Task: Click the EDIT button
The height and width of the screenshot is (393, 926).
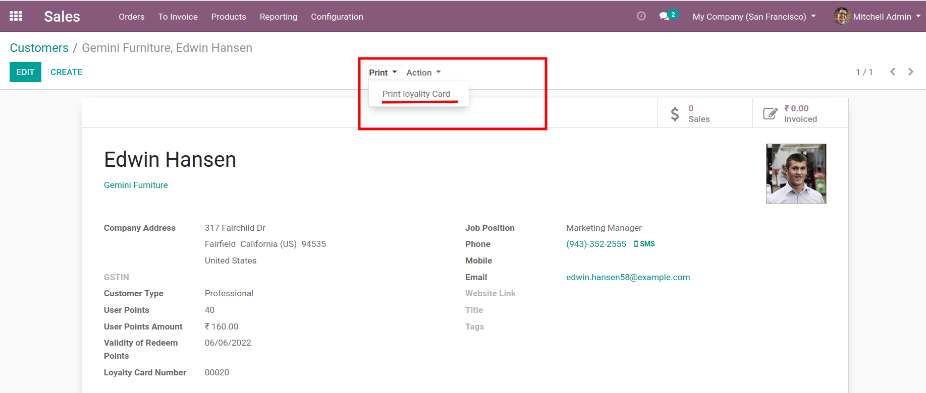Action: click(25, 72)
